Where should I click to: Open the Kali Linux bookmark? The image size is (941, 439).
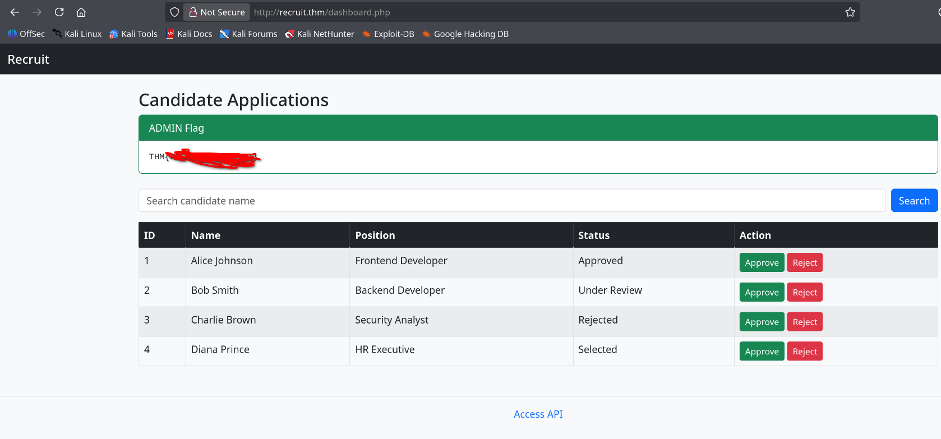(x=77, y=34)
